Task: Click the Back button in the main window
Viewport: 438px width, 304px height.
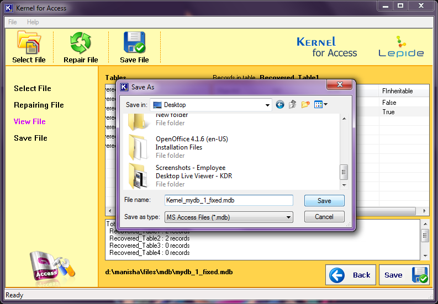Action: click(351, 275)
